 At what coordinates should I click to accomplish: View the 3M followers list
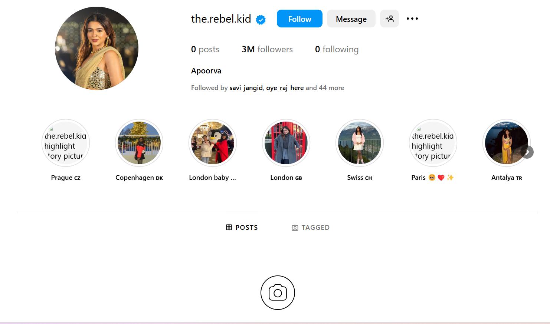(x=267, y=49)
